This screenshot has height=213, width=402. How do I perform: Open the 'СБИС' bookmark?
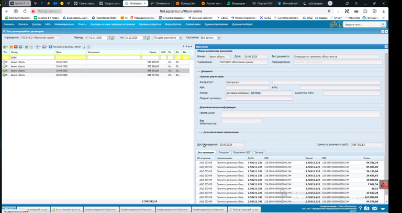pos(222,18)
